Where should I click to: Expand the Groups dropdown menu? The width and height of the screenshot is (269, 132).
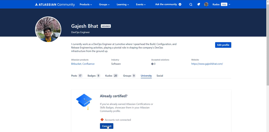click(x=104, y=5)
